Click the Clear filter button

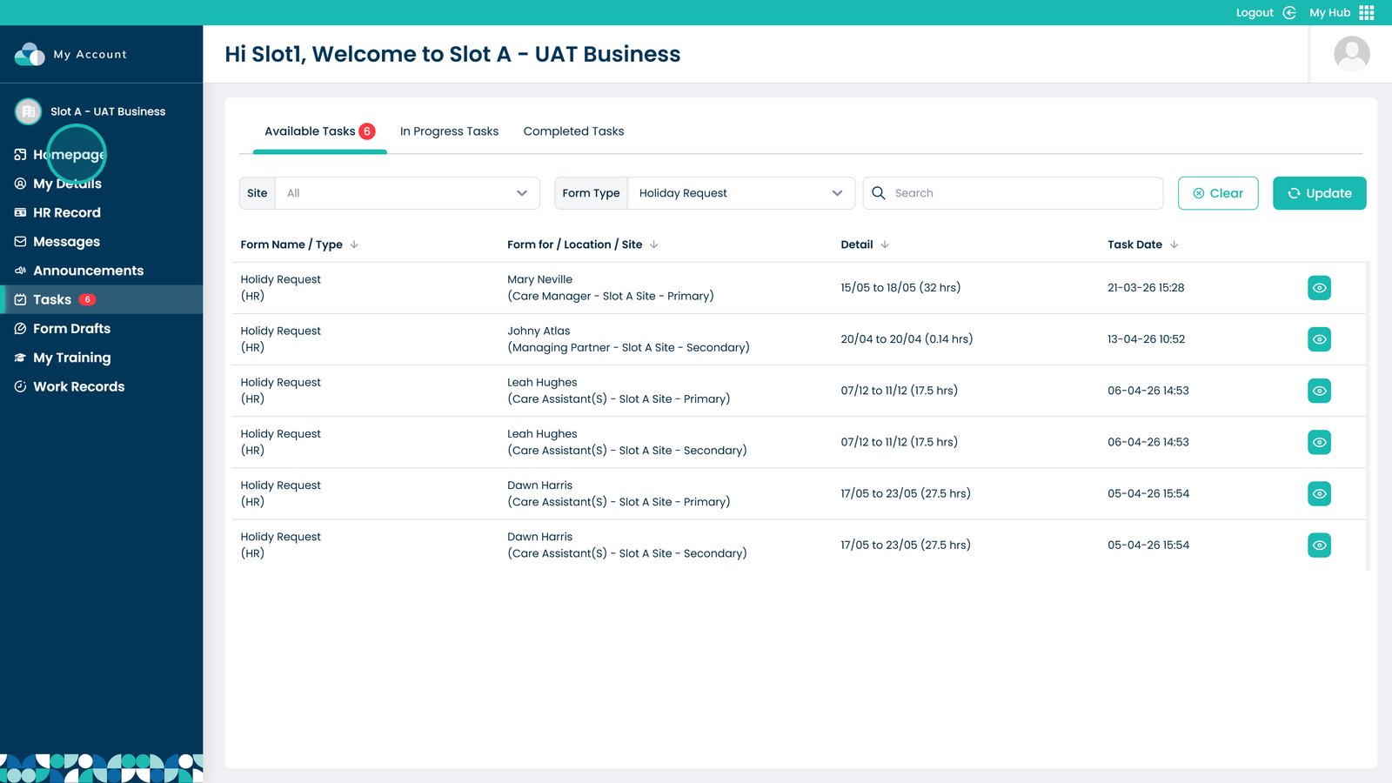[1217, 193]
